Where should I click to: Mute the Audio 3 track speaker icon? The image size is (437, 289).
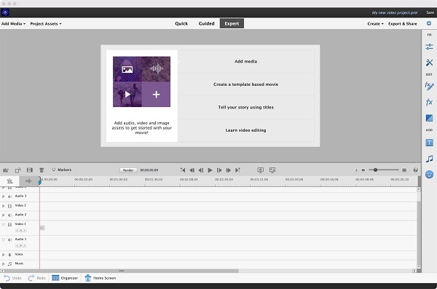click(x=9, y=197)
